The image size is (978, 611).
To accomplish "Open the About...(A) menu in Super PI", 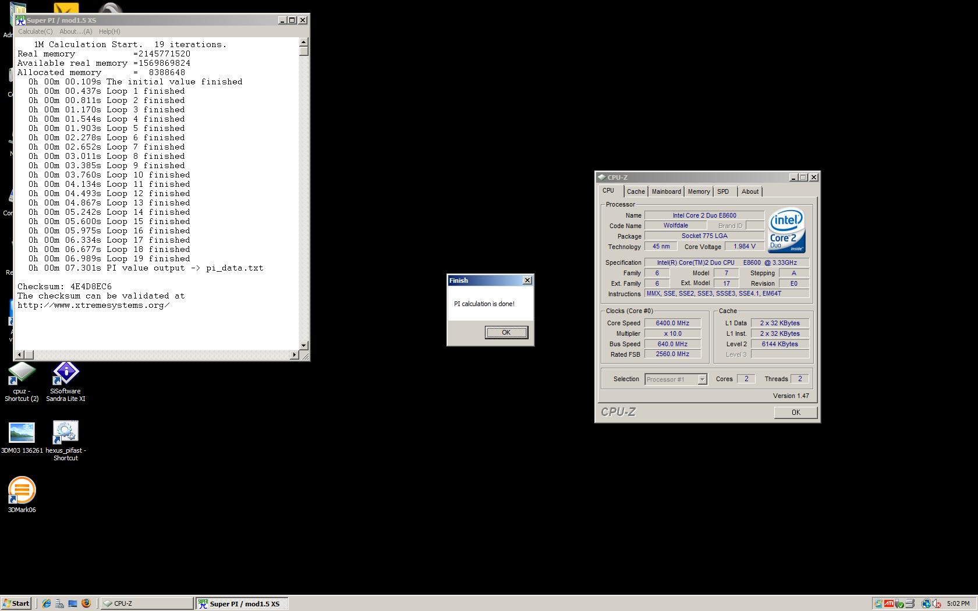I will (x=76, y=31).
